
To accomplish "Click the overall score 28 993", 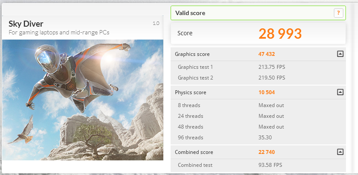I will 280,34.
